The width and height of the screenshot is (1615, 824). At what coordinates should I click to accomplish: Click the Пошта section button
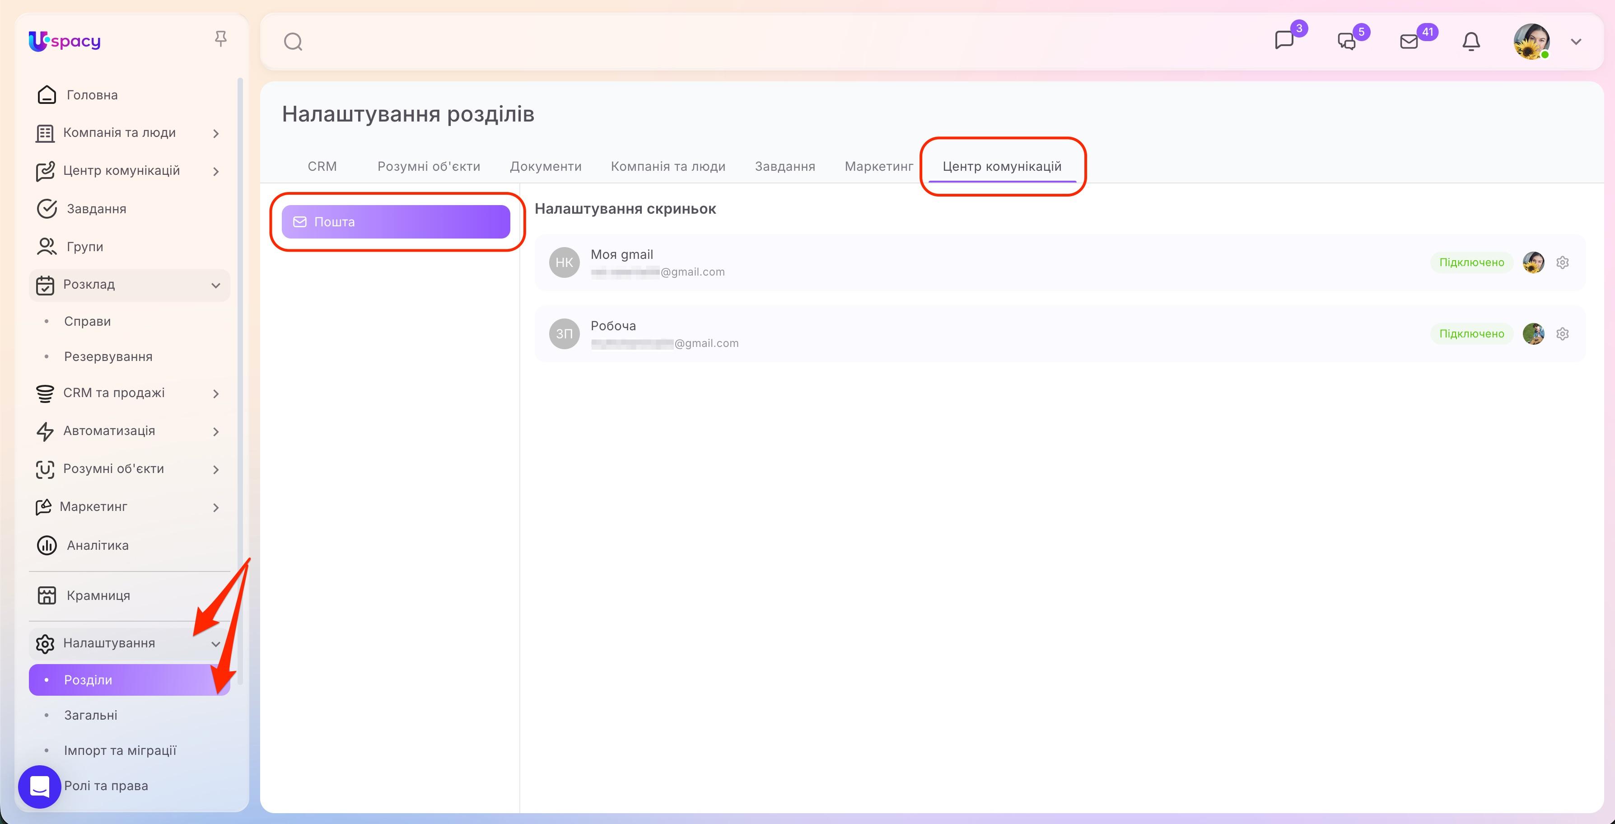point(396,221)
